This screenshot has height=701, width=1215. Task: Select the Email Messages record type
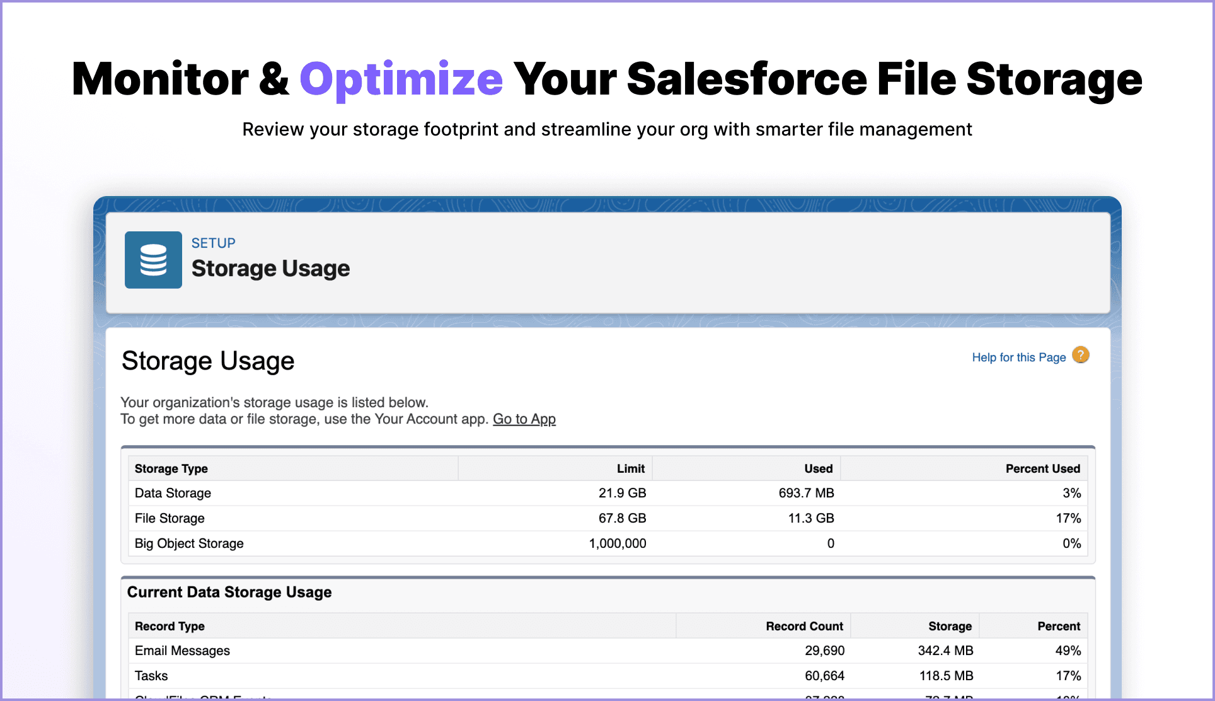182,651
